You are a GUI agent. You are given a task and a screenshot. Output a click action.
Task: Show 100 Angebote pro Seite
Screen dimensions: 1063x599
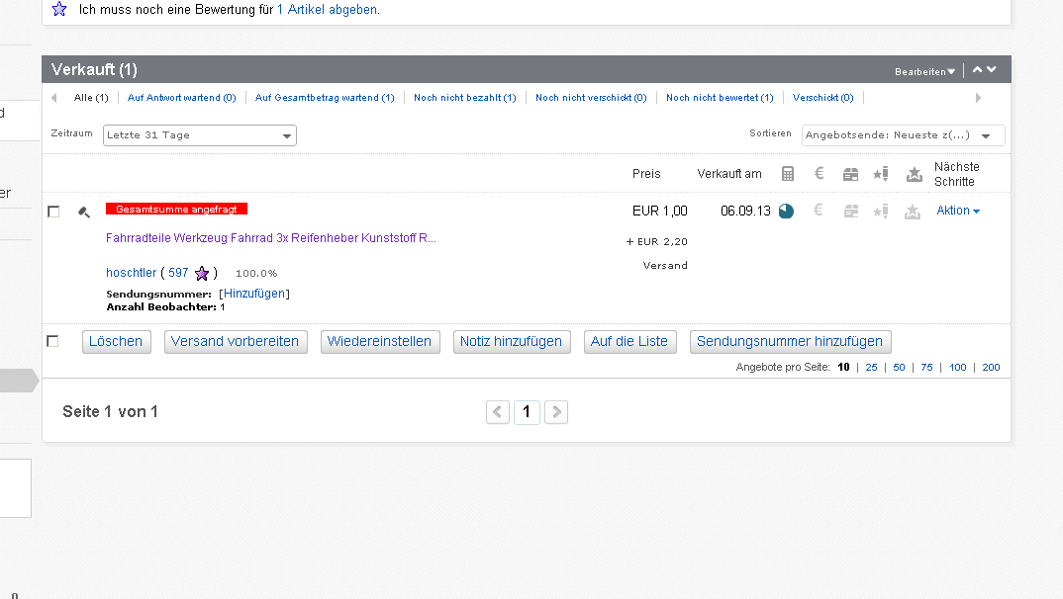[958, 368]
